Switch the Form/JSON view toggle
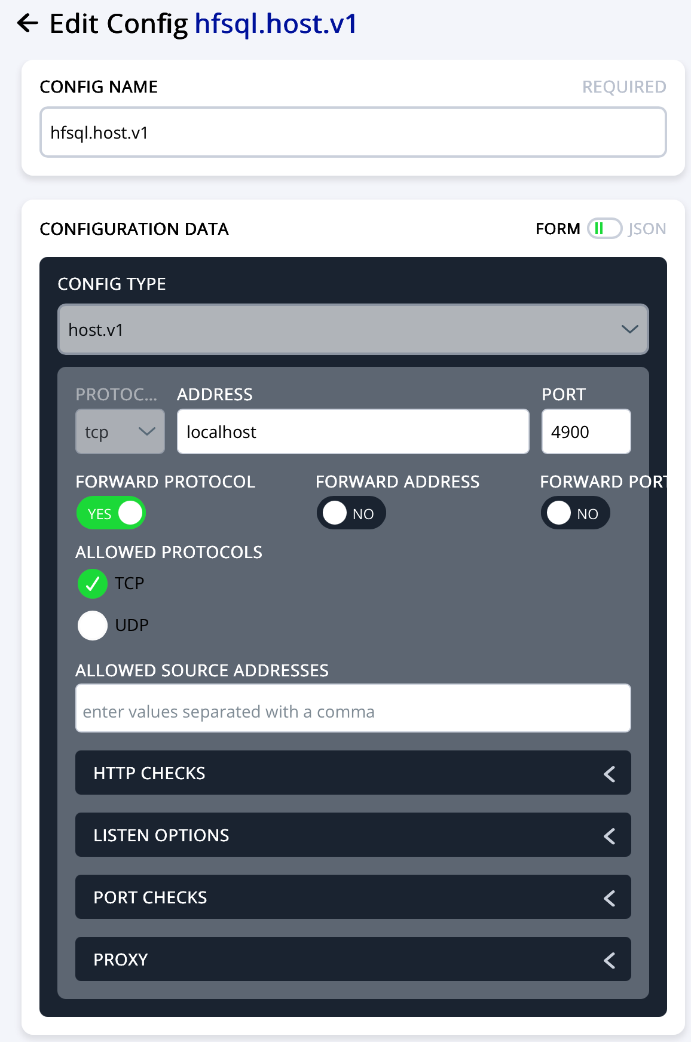 tap(604, 229)
